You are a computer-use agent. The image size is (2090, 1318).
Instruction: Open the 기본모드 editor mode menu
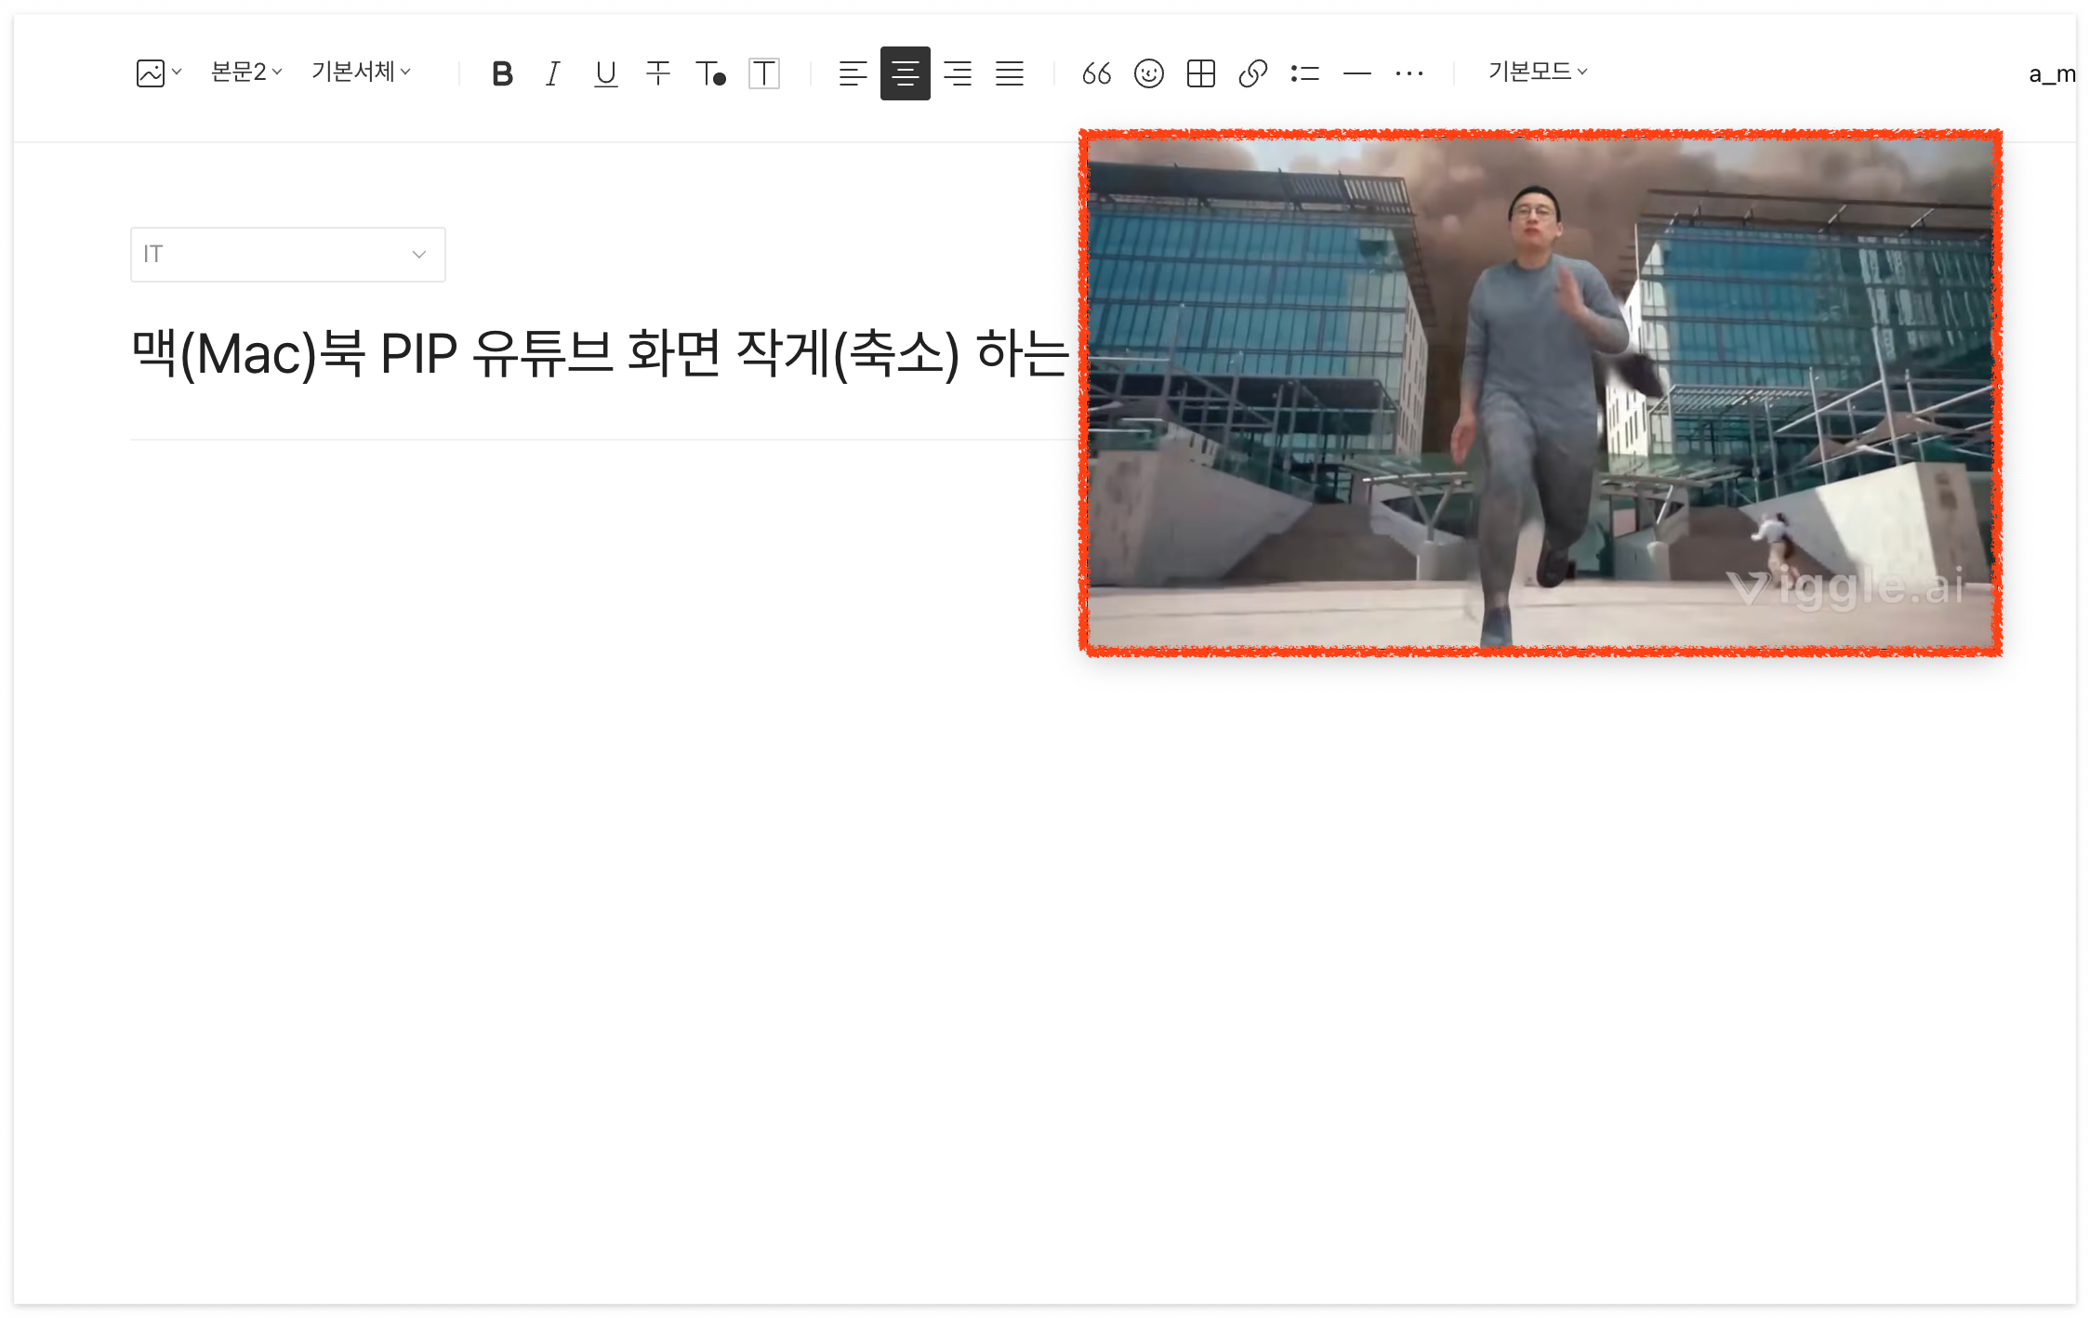pos(1537,72)
